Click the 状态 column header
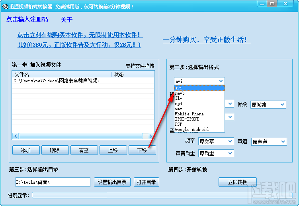The width and height of the screenshot is (299, 206). tap(133, 74)
